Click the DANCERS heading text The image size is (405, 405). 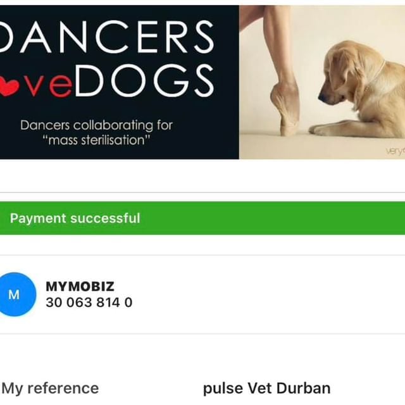[x=106, y=37]
